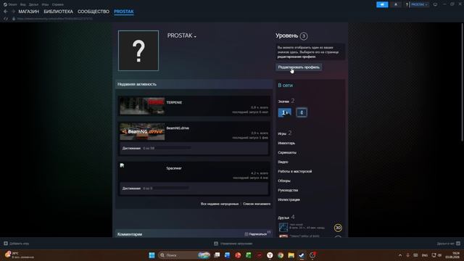Show hidden tray icons chevron
The width and height of the screenshot is (464, 261).
(400, 255)
